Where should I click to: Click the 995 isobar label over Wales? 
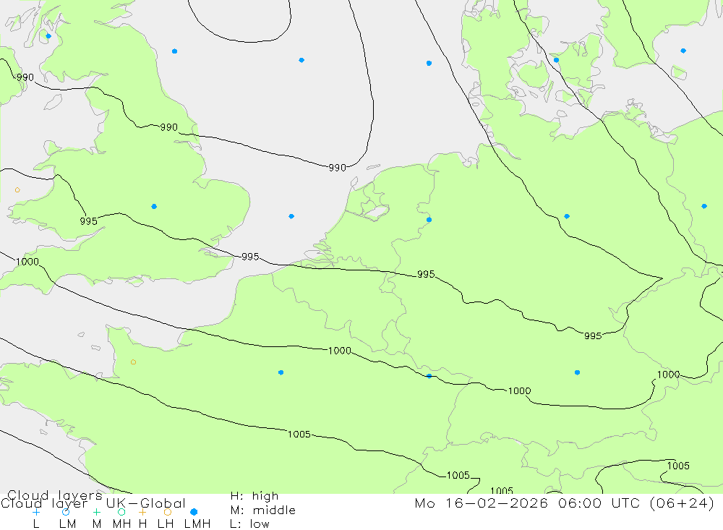point(88,221)
